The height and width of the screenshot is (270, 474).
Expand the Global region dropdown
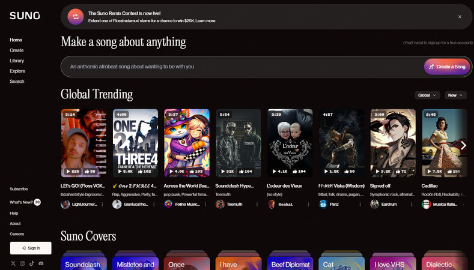click(x=427, y=95)
